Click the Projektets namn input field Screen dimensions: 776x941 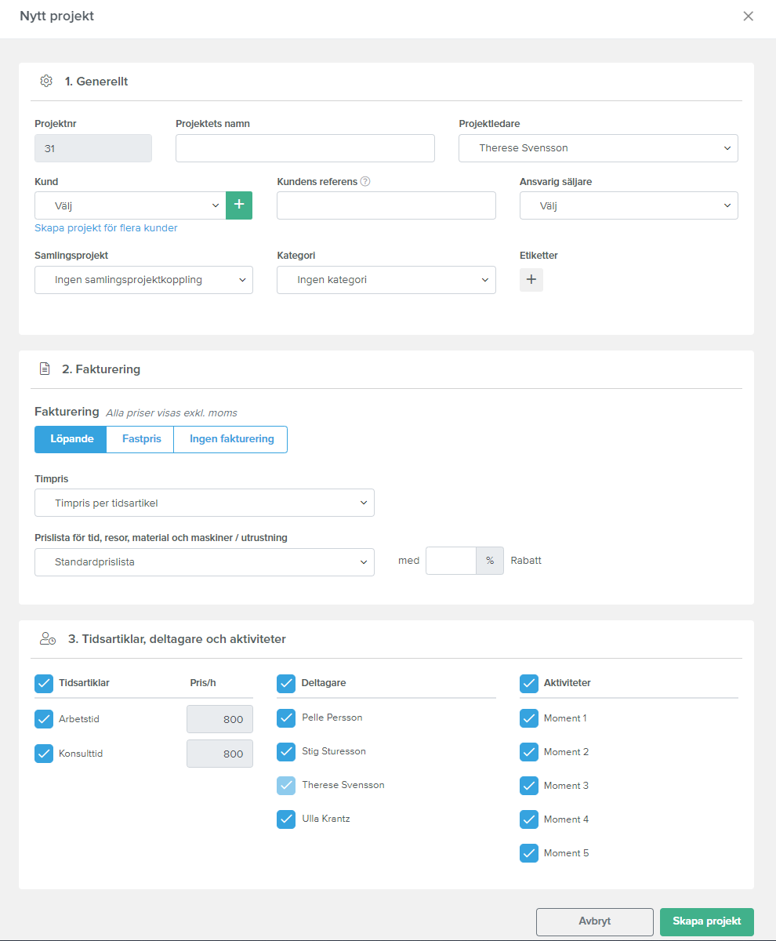[x=305, y=148]
